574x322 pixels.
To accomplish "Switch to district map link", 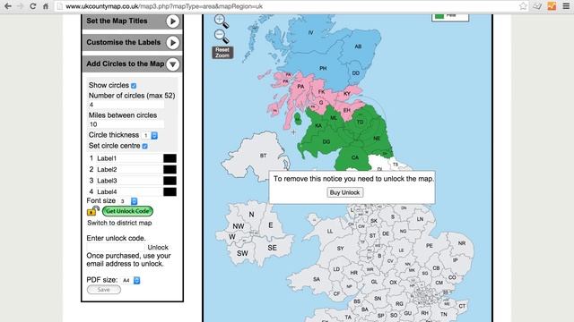I will 119,223.
